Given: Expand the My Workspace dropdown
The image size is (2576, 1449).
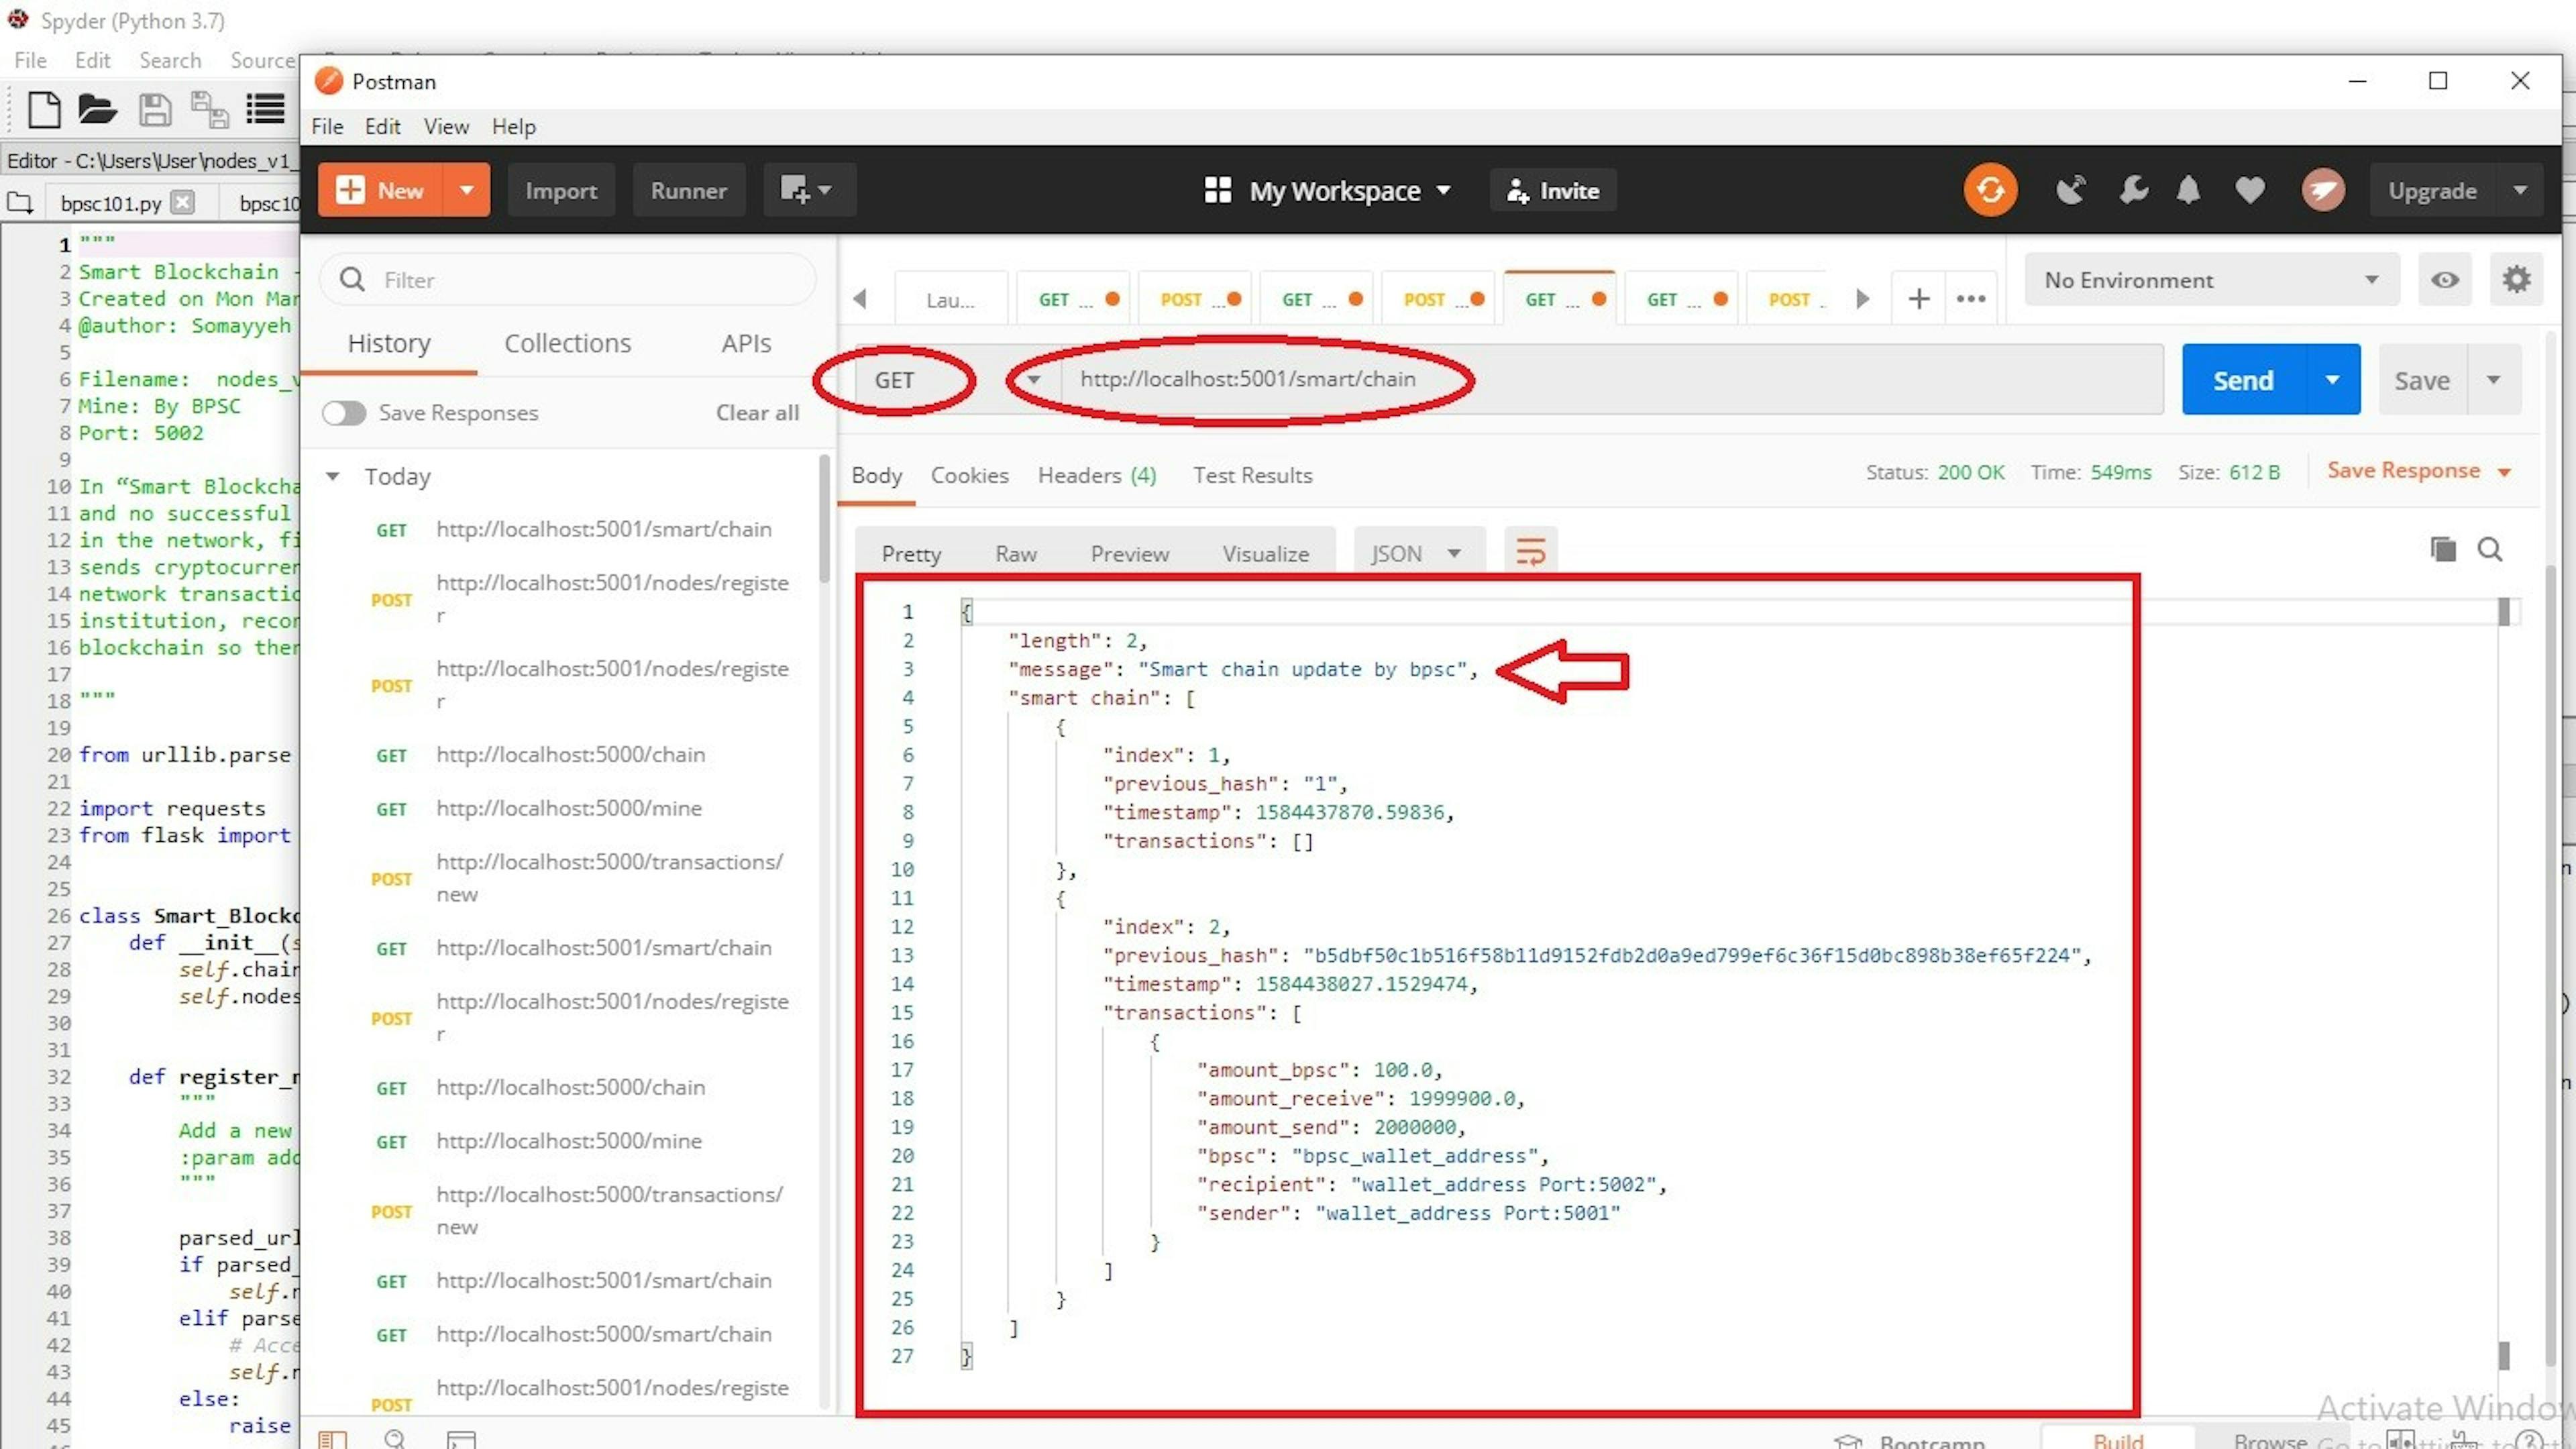Looking at the screenshot, I should tap(1443, 190).
